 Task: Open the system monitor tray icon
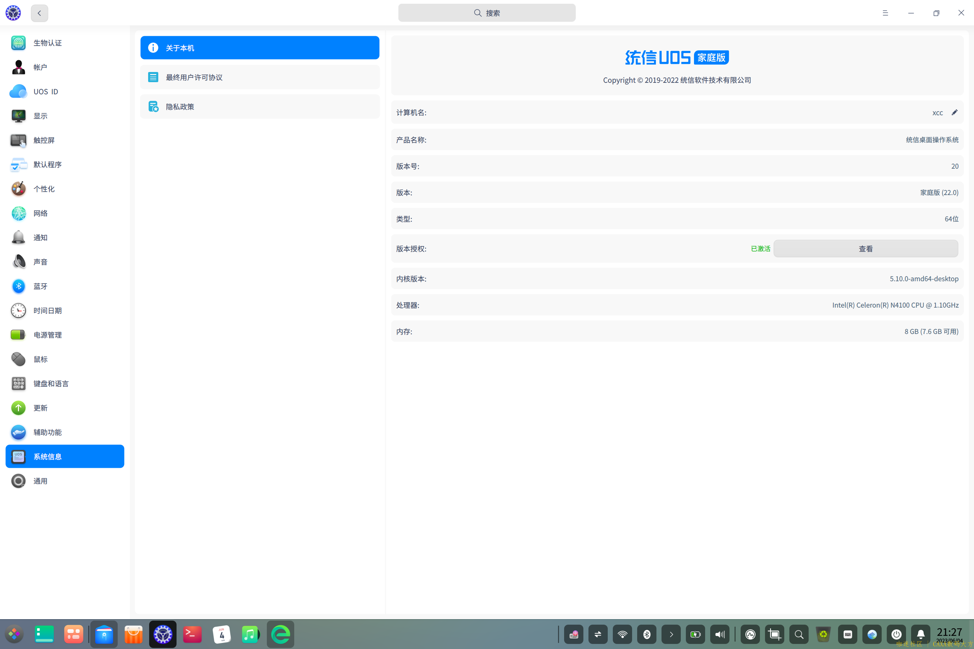click(750, 634)
